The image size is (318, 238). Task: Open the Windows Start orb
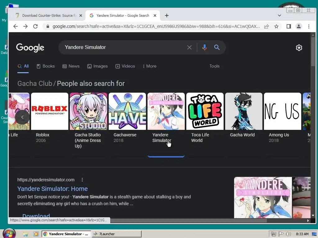click(9, 234)
